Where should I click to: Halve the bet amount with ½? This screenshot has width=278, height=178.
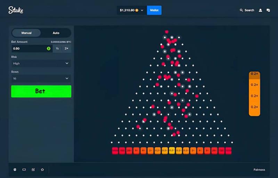(x=57, y=48)
